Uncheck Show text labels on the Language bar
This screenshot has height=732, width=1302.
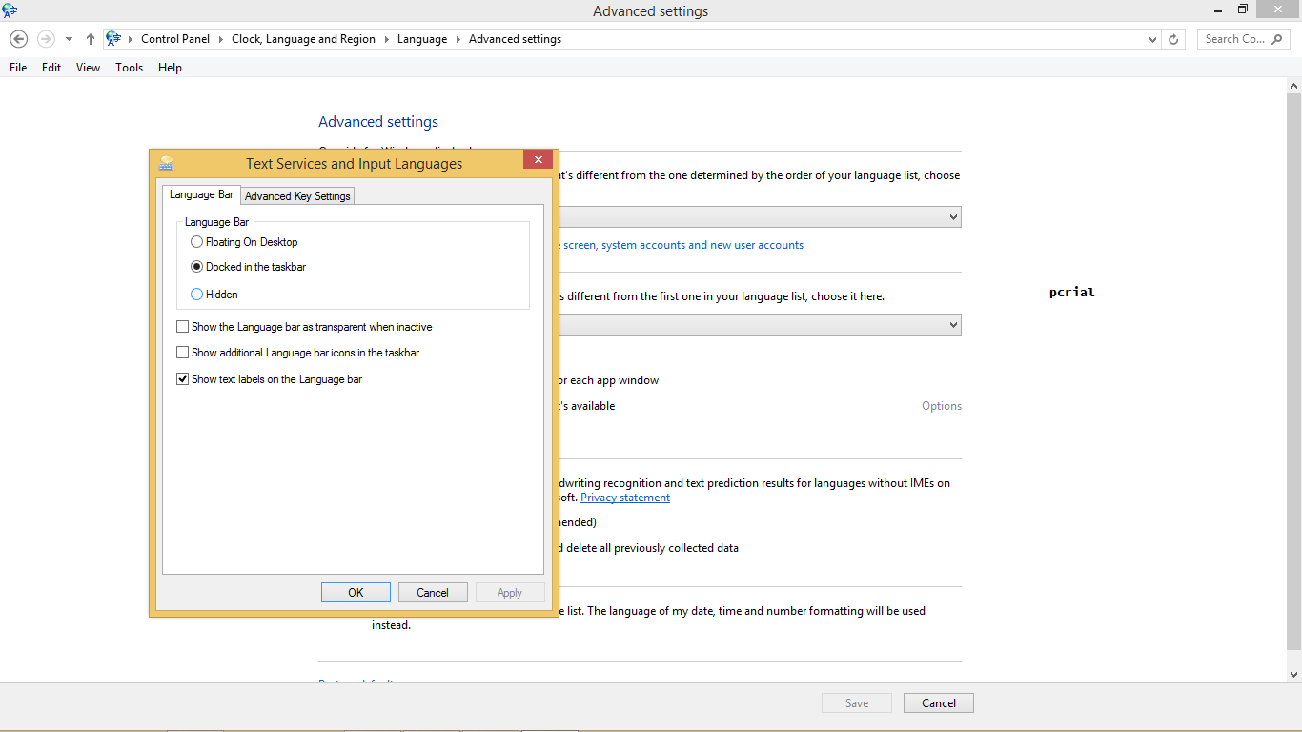pyautogui.click(x=182, y=378)
